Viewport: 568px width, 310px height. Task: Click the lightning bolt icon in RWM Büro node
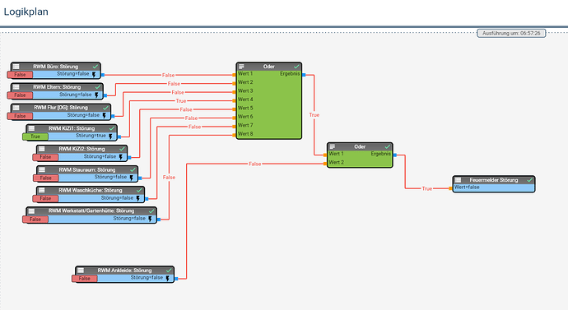click(94, 75)
